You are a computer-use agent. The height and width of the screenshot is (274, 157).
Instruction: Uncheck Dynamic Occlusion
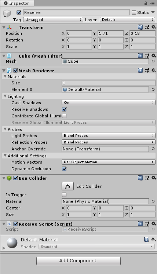coord(64,169)
